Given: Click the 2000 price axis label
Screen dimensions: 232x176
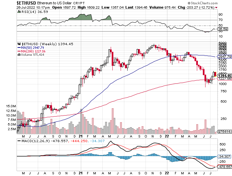Looking at the screenshot, I should pyautogui.click(x=222, y=66).
